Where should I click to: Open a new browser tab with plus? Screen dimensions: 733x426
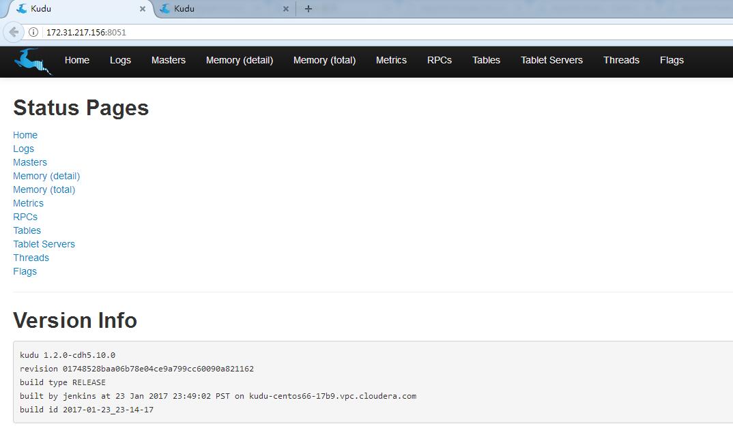[x=308, y=8]
